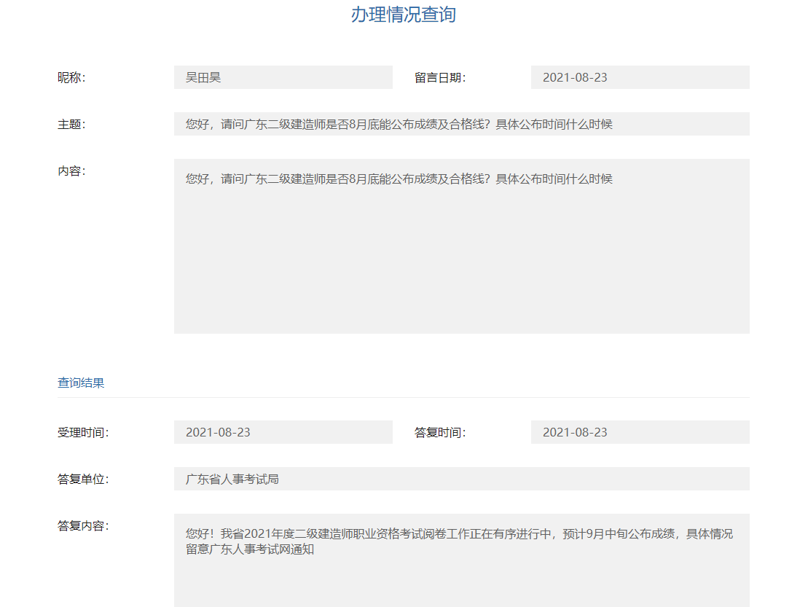Select the 主题 subject text field
Screen dimensions: 808x607
[x=461, y=124]
